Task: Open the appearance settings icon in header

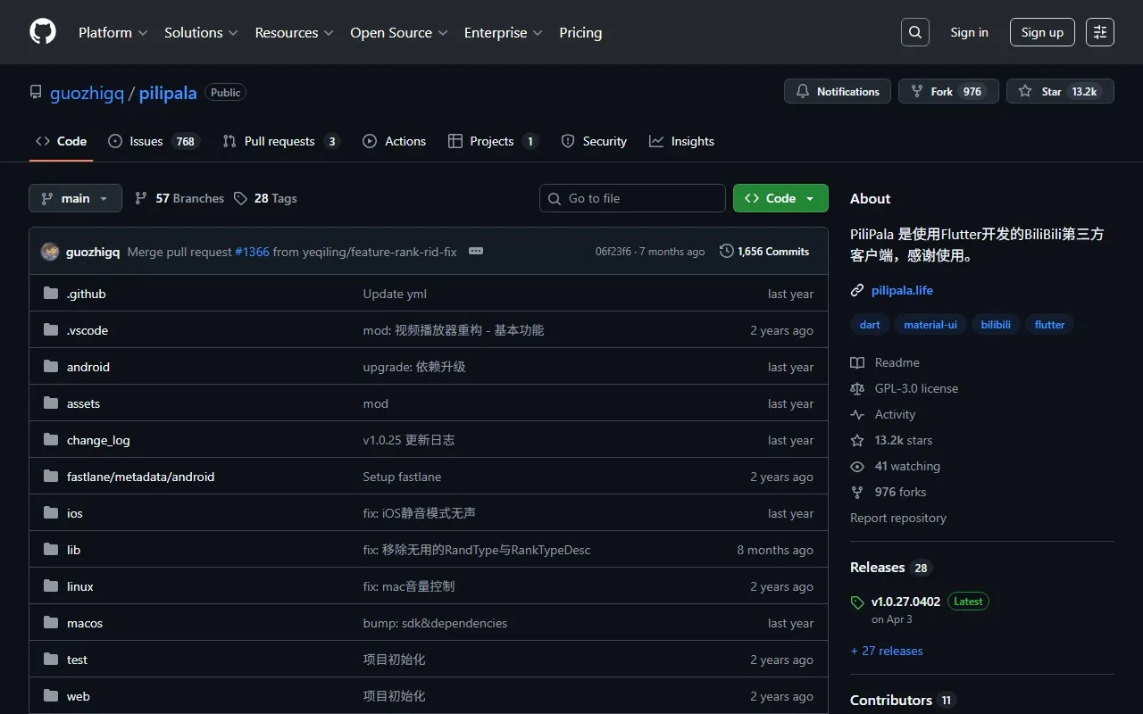Action: coord(1099,32)
